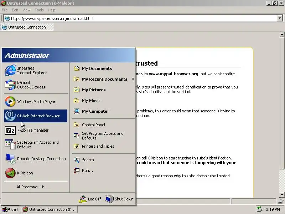The width and height of the screenshot is (285, 214).
Task: Open the View menu
Action: [26, 10]
